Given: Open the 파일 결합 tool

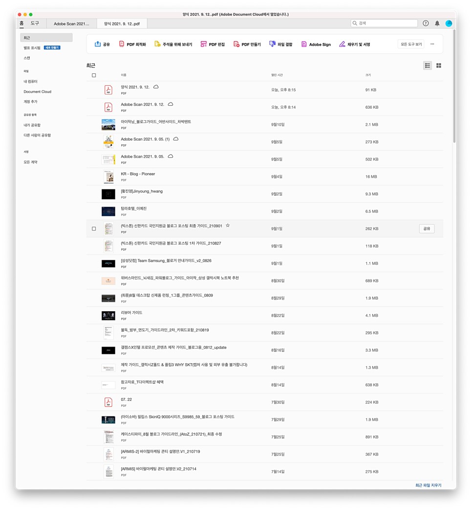Looking at the screenshot, I should [x=280, y=44].
